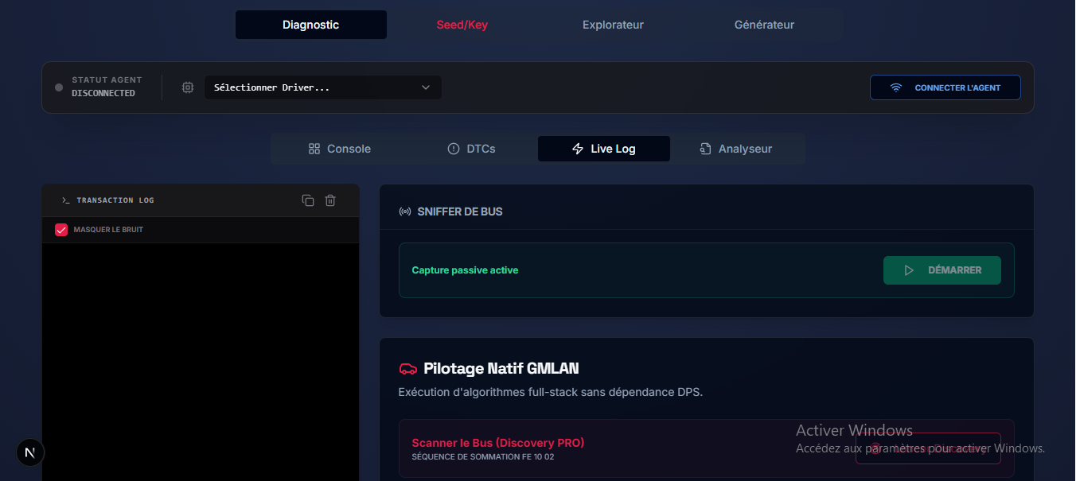
Task: Click the Analyseur document icon
Action: (x=704, y=149)
